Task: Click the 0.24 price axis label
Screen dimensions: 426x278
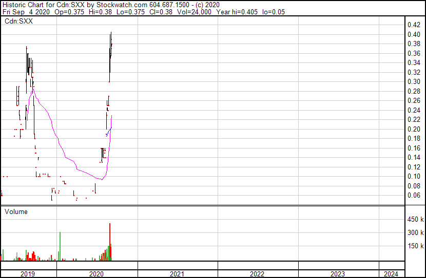Action: pos(414,110)
